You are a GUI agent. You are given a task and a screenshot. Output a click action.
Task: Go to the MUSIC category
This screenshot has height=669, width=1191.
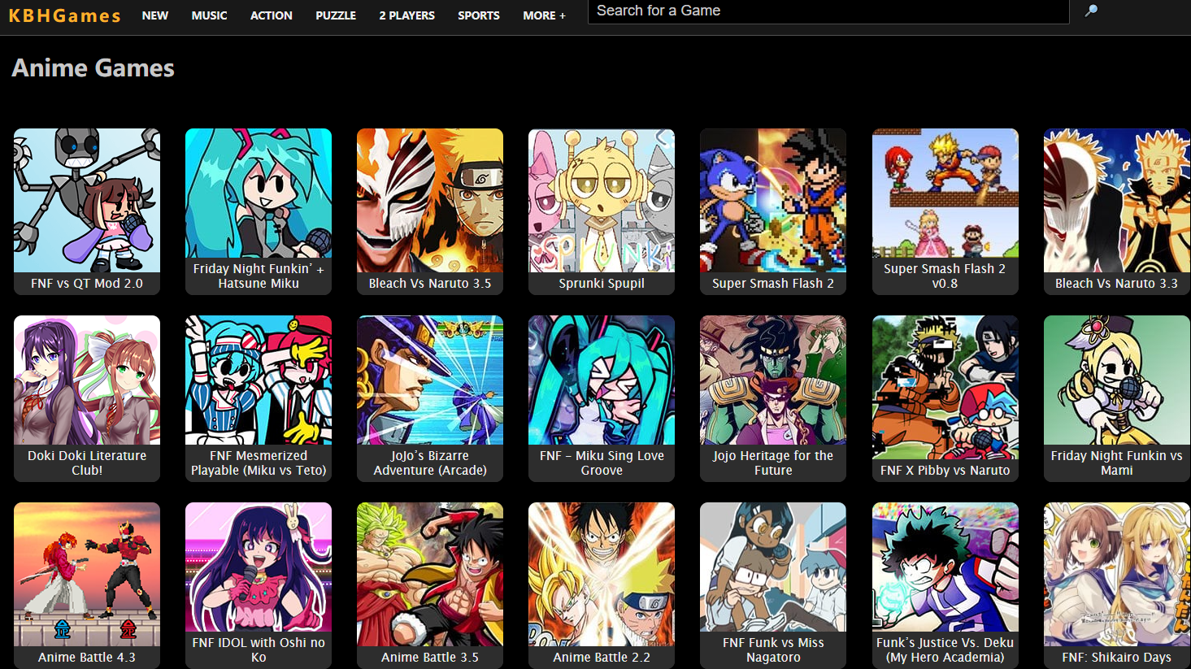[209, 15]
